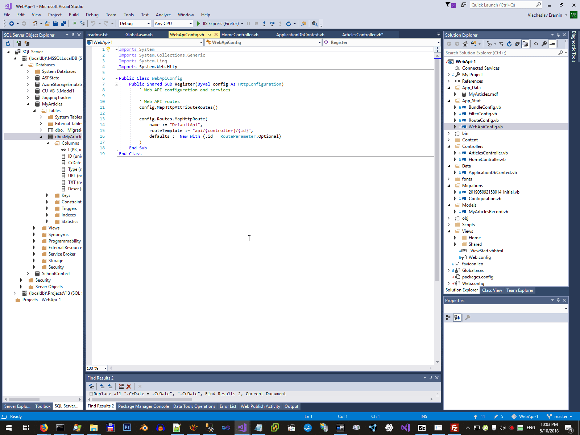Click Save All in the main toolbar

coord(63,24)
